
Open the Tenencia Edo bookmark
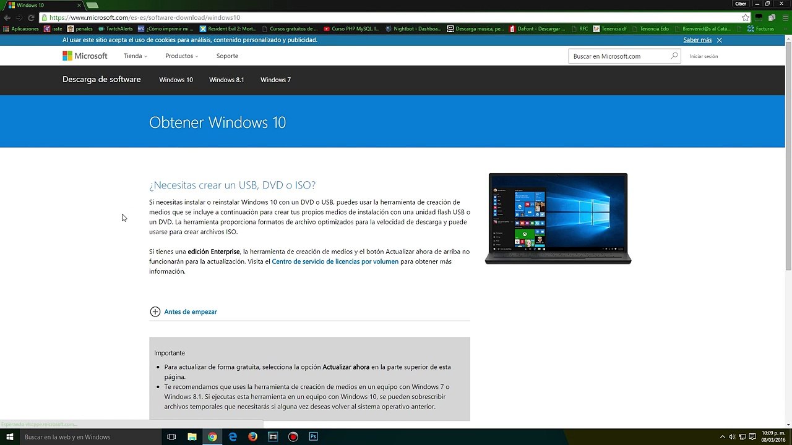[650, 28]
